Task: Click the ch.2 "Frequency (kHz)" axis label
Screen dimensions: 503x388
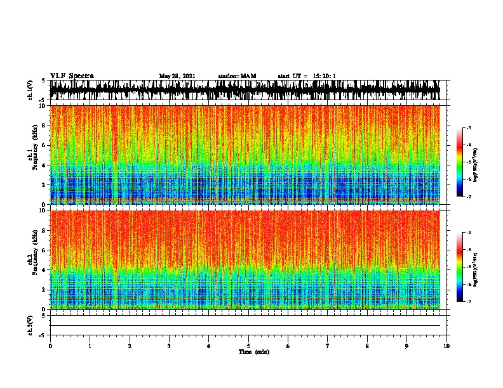Action: 35,252
